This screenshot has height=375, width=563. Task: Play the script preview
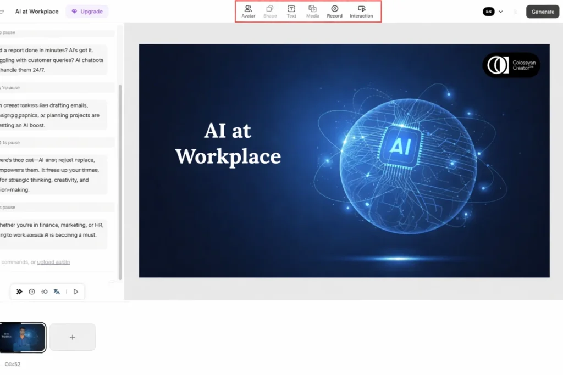coord(76,292)
